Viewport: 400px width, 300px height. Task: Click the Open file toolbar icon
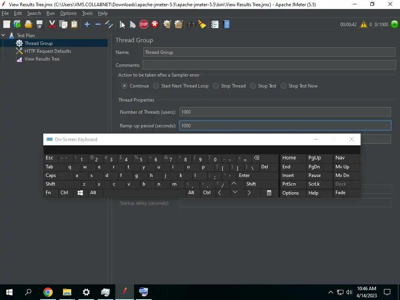[28, 25]
